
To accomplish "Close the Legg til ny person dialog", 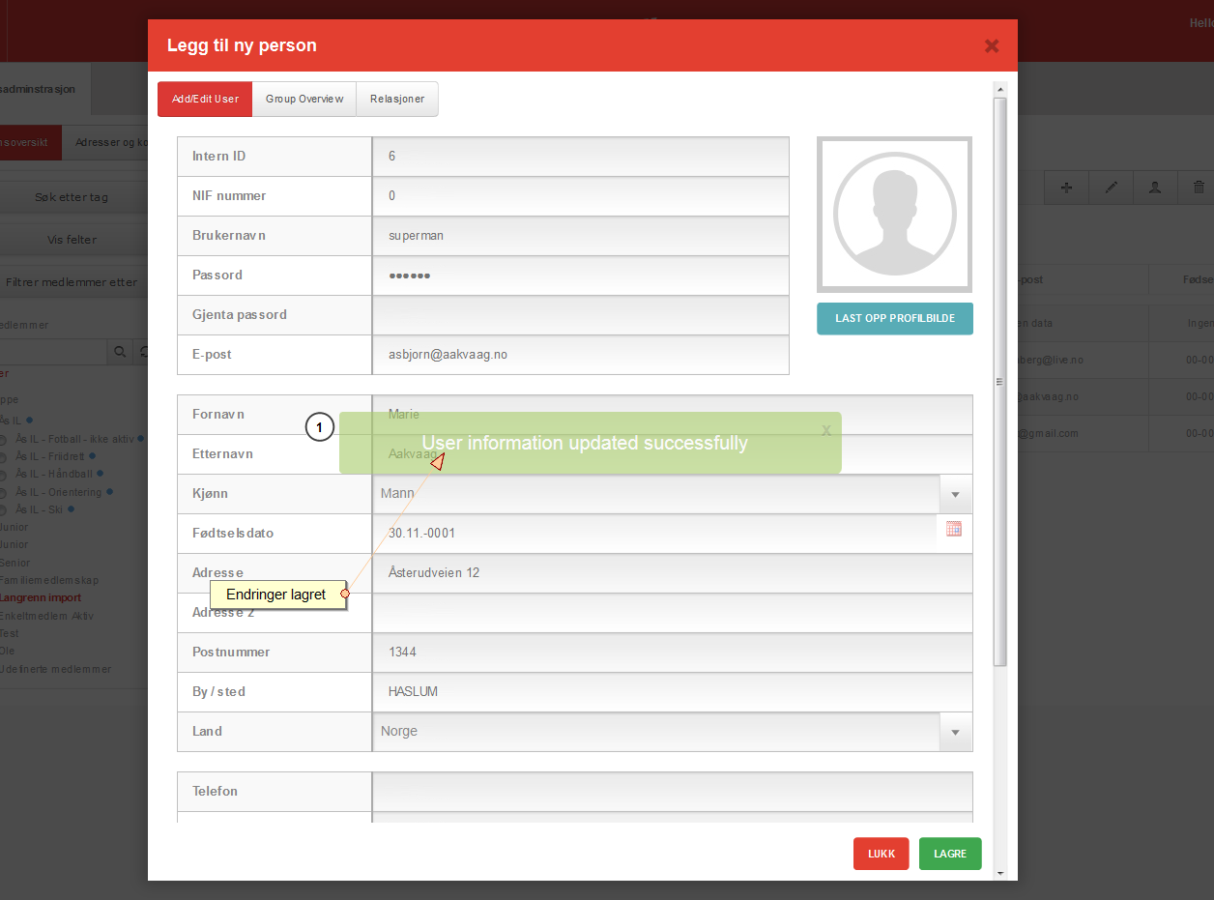I will 991,45.
